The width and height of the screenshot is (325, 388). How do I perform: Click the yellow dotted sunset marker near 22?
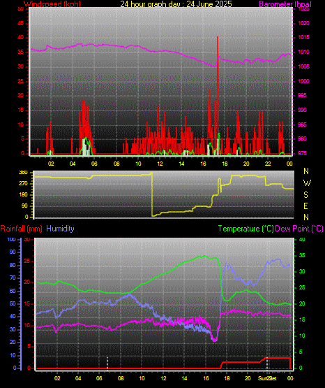pos(267,364)
